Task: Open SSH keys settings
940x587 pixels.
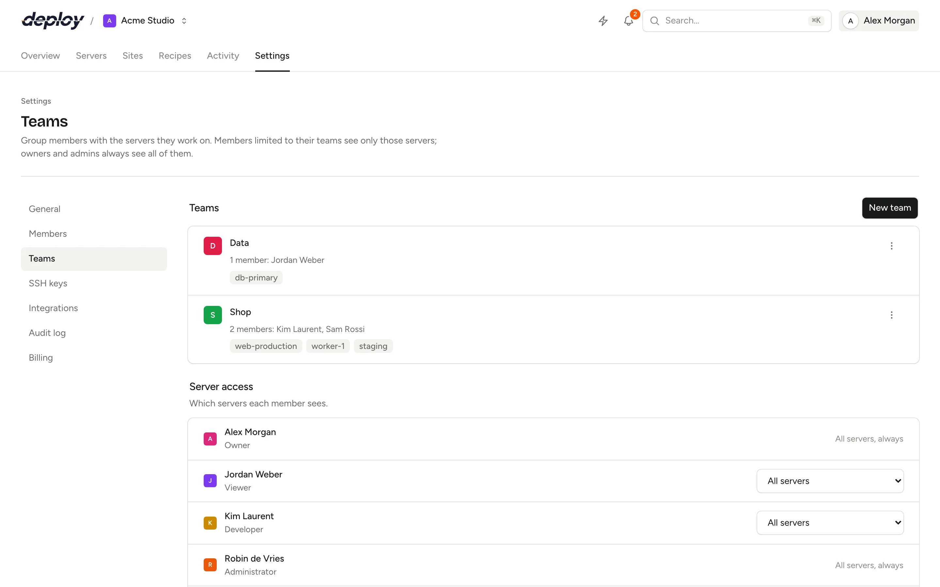Action: (x=94, y=283)
